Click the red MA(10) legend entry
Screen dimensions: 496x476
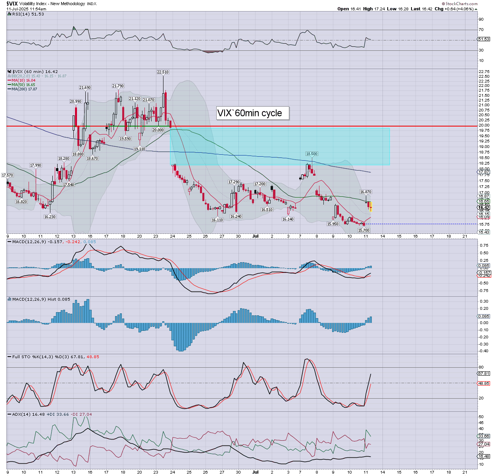tap(23, 81)
